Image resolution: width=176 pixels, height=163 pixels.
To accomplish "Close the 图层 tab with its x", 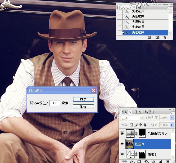I will (130, 112).
